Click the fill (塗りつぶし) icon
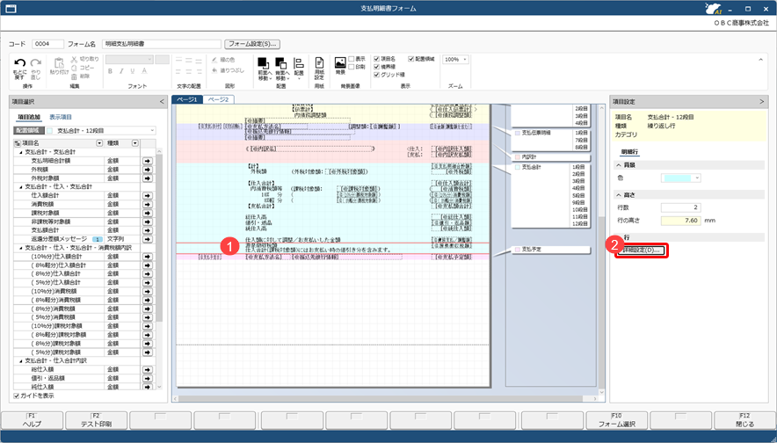 tap(214, 70)
